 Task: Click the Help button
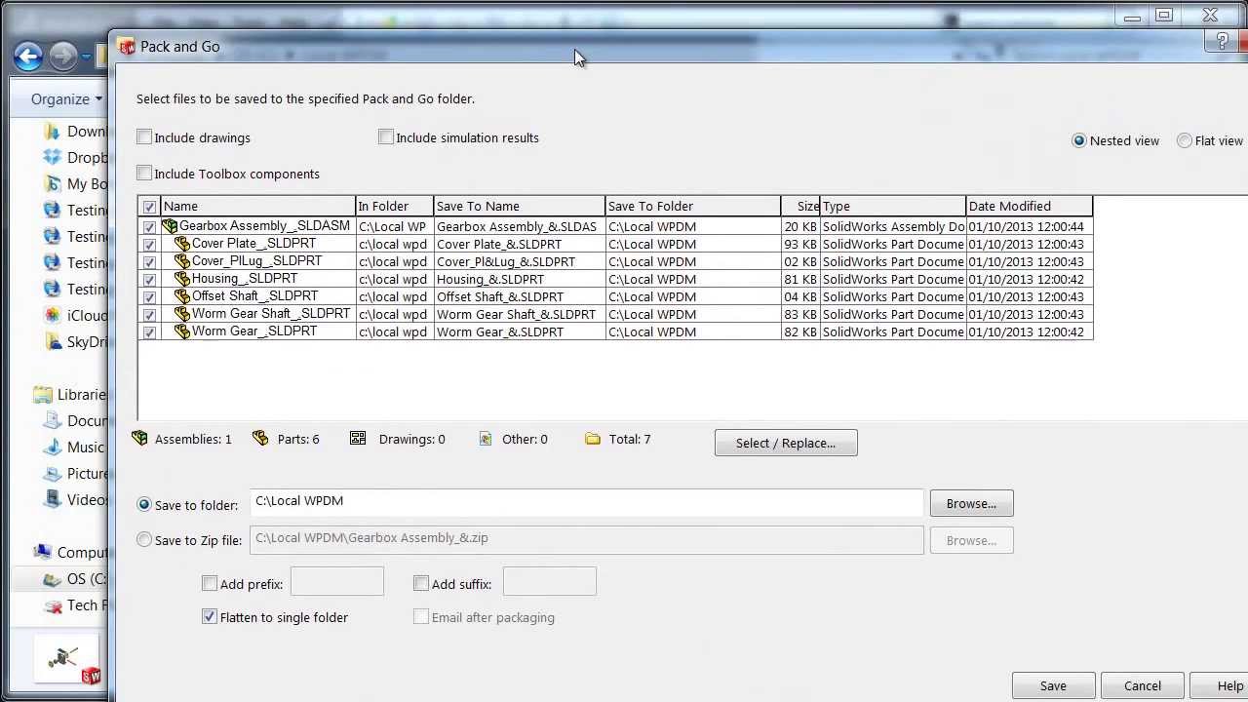coord(1221,685)
